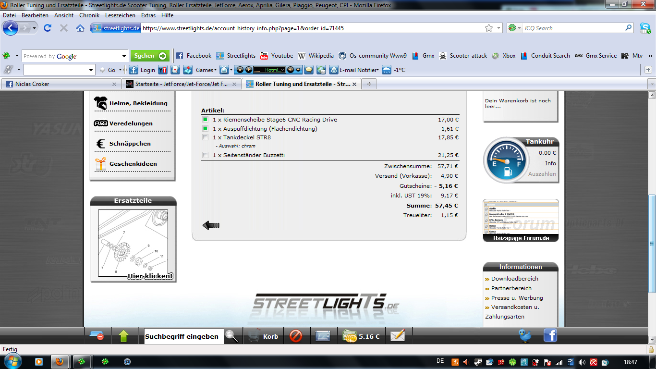Switch to the Startseite - JetForce tab
Viewport: 656px width, 369px height.
click(x=182, y=84)
